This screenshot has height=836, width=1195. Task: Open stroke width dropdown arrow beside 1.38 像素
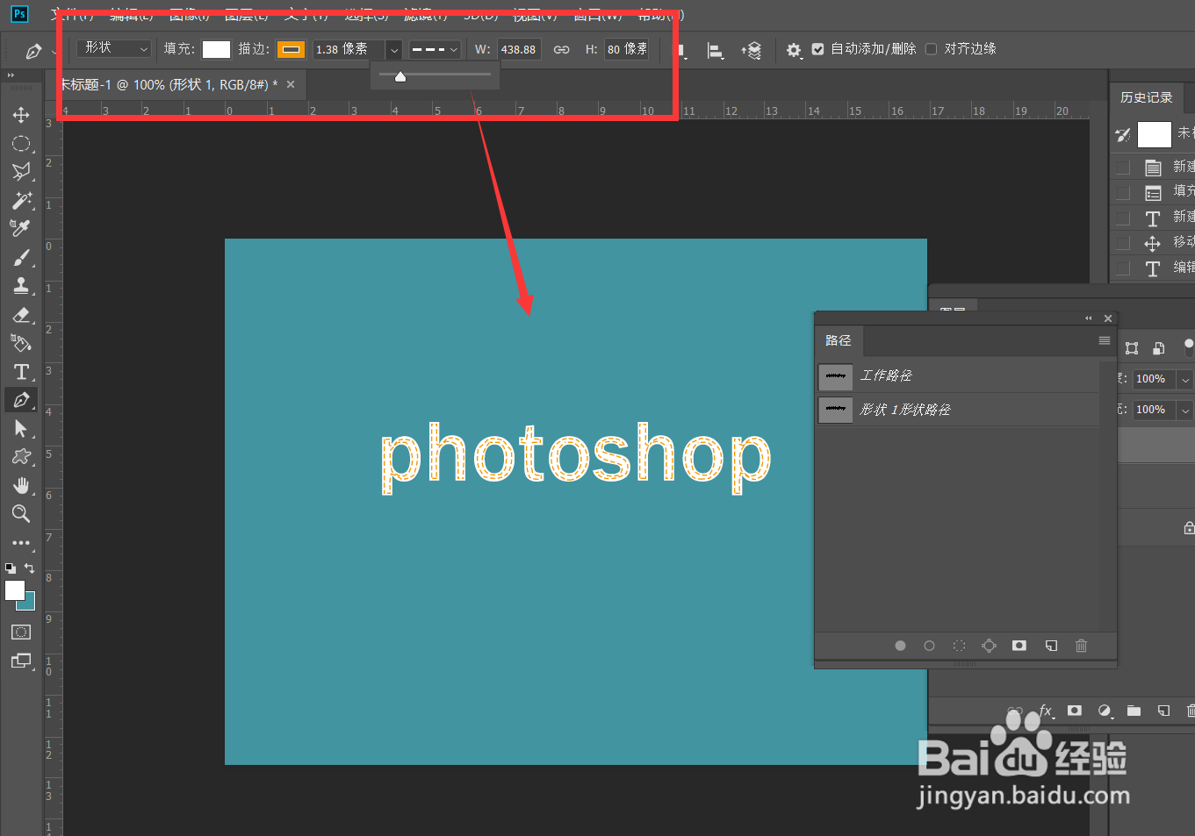(x=394, y=50)
